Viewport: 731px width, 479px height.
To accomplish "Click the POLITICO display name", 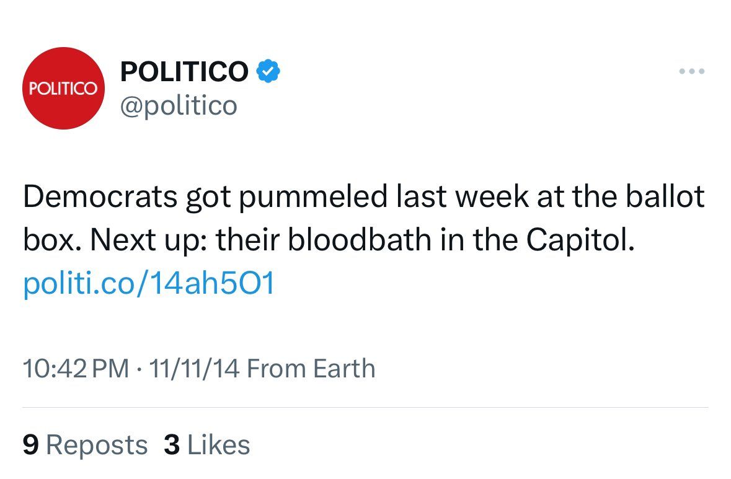I will pos(184,72).
